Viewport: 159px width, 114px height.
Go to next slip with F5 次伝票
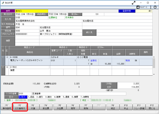(x=60, y=107)
